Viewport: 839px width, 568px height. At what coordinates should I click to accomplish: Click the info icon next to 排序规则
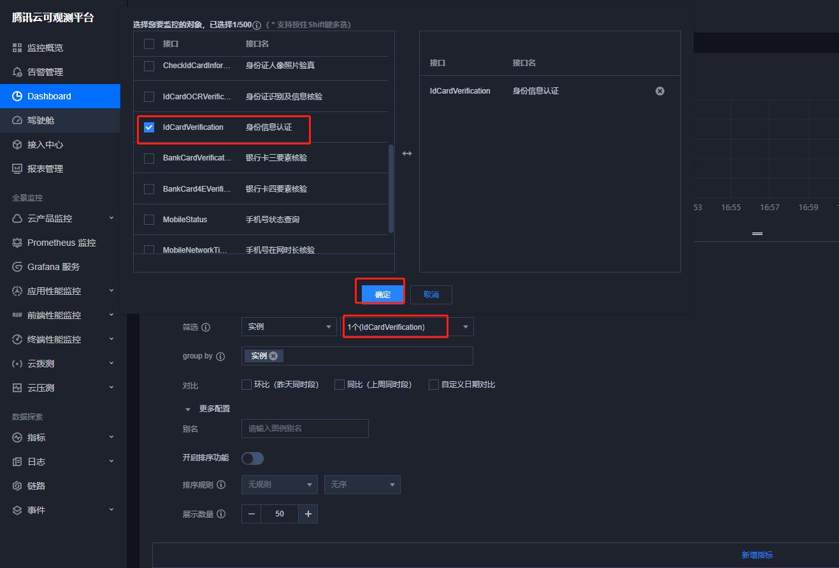click(x=221, y=485)
